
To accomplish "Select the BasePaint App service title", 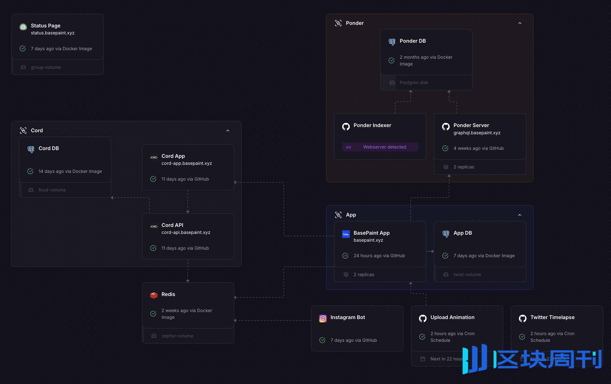I will [x=372, y=233].
